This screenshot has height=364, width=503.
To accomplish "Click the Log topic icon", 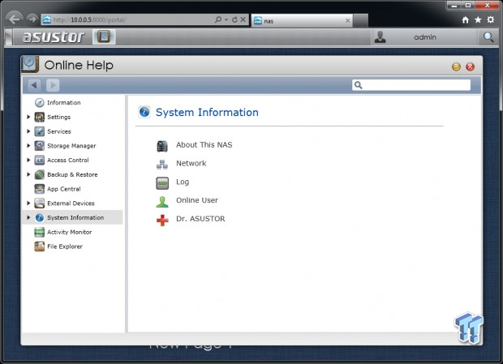I will click(x=162, y=183).
